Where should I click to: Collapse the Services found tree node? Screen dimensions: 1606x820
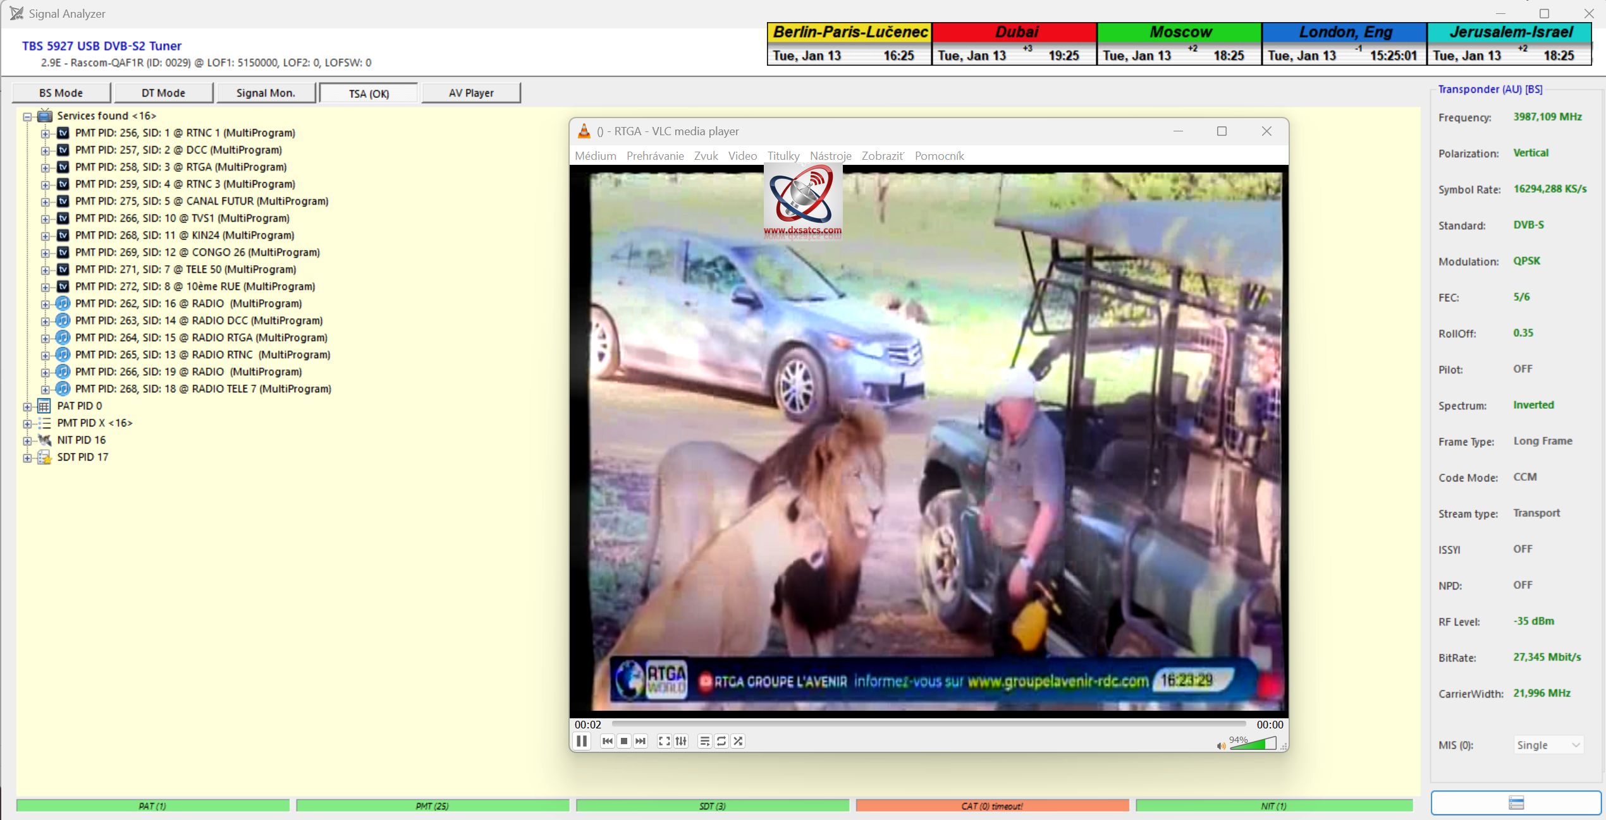coord(27,116)
